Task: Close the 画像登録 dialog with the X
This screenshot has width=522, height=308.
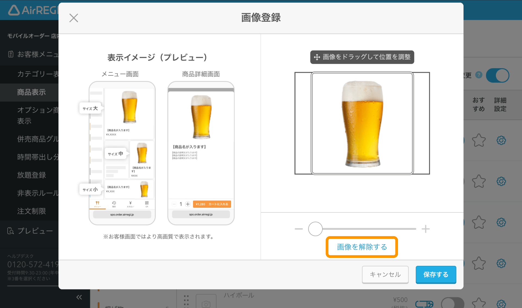Action: [74, 18]
